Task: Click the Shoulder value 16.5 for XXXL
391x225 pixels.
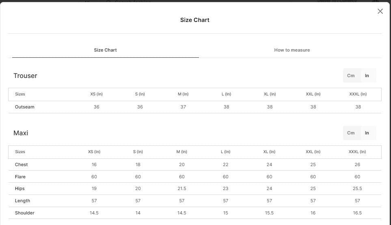Action: click(357, 213)
